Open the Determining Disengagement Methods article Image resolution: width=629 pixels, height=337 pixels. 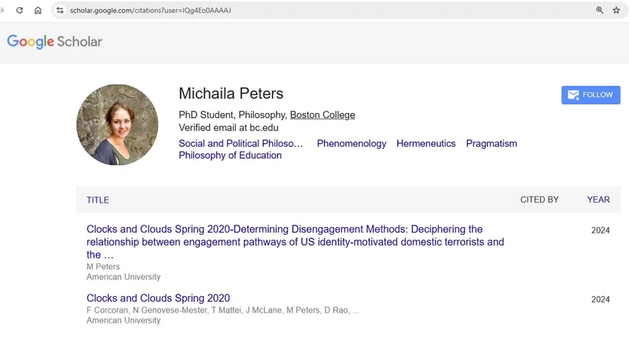pyautogui.click(x=296, y=242)
